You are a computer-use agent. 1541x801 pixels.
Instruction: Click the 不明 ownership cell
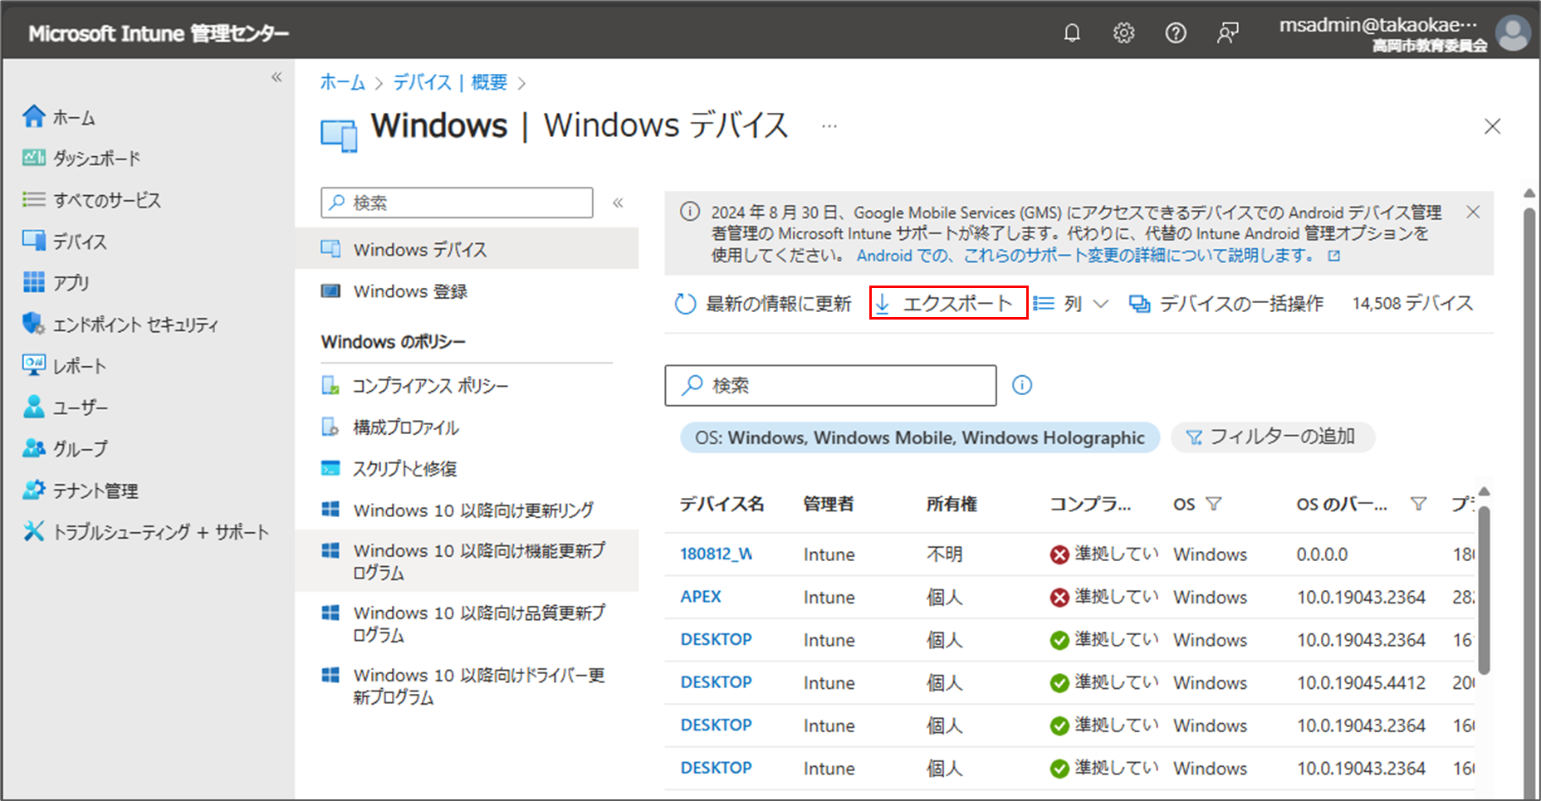[945, 554]
